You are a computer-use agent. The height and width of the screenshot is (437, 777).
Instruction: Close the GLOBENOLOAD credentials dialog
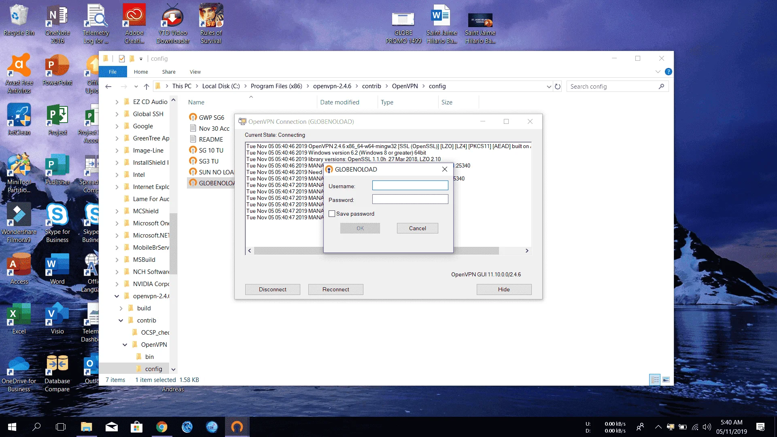[444, 169]
